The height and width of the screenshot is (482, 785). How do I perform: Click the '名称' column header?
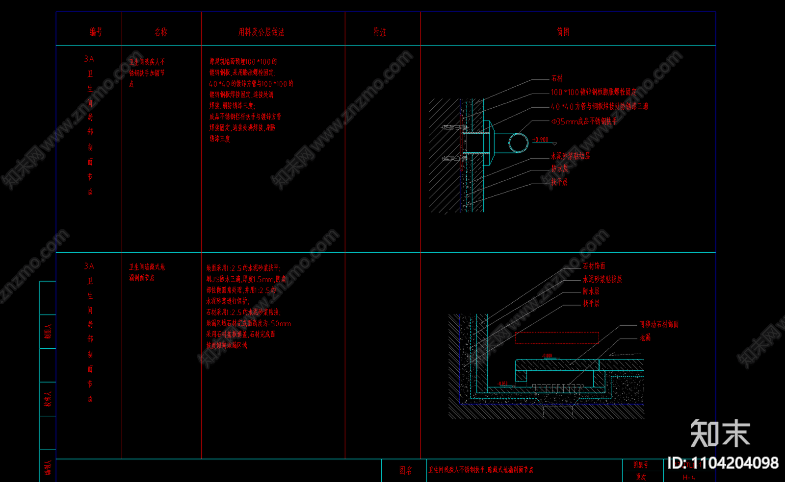161,32
